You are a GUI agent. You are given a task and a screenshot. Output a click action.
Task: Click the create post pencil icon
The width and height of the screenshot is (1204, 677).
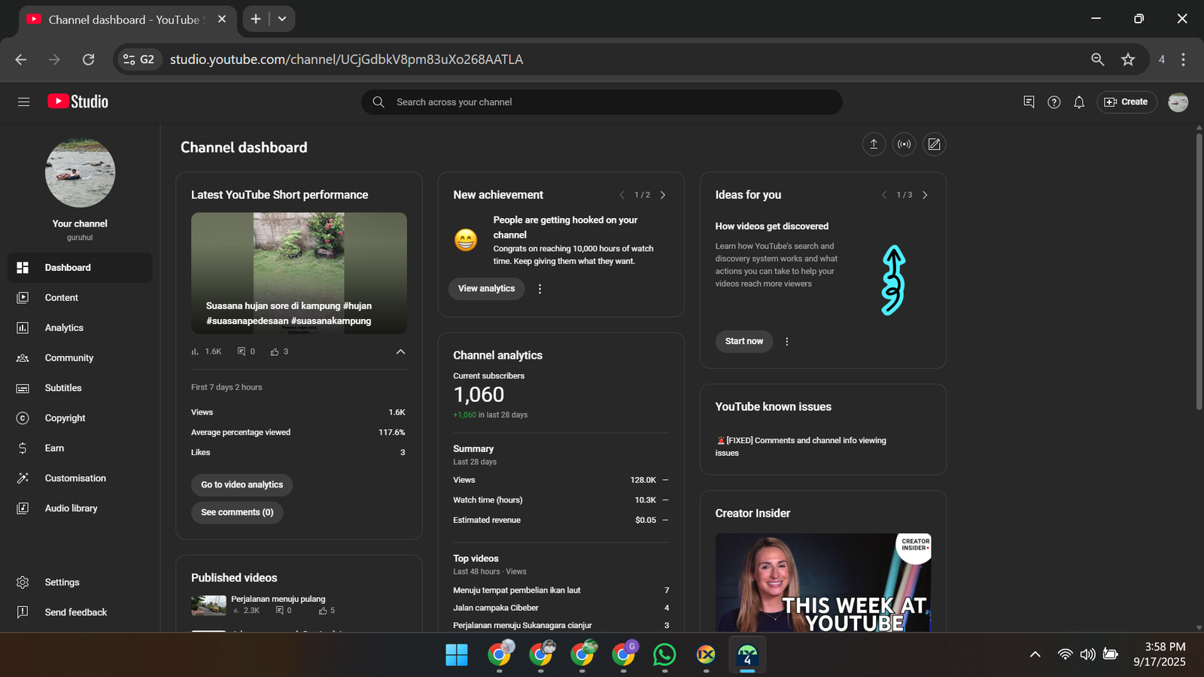[934, 144]
